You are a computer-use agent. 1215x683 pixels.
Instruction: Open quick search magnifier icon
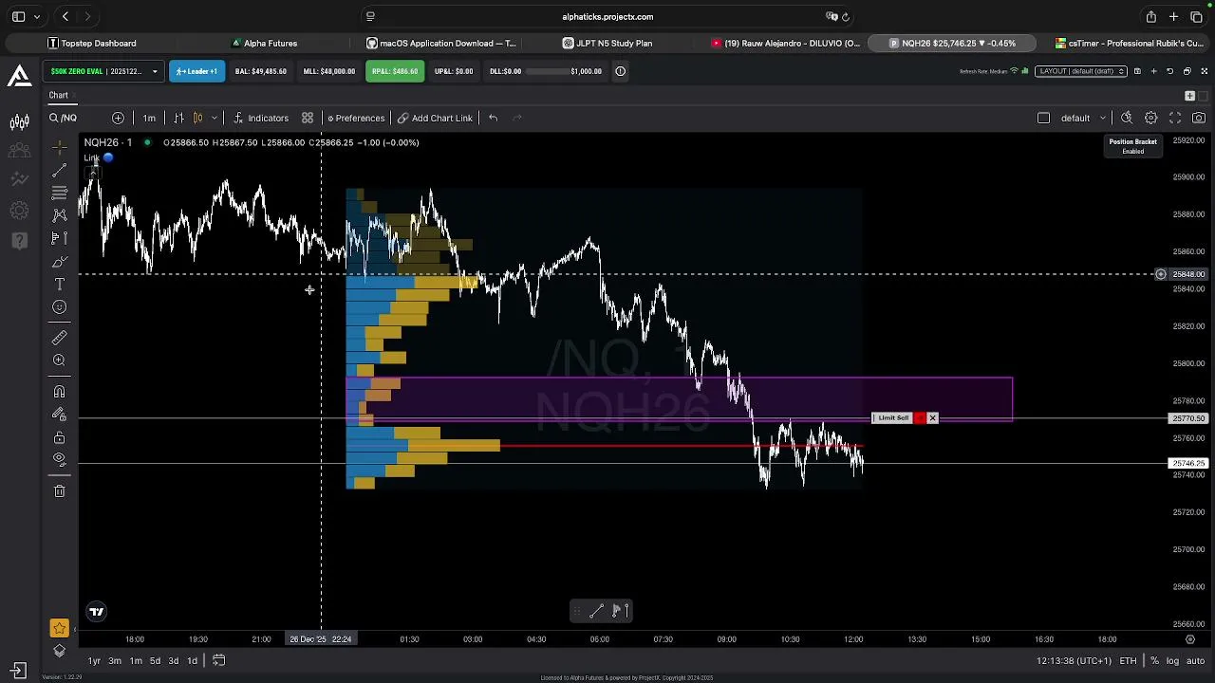1127,118
